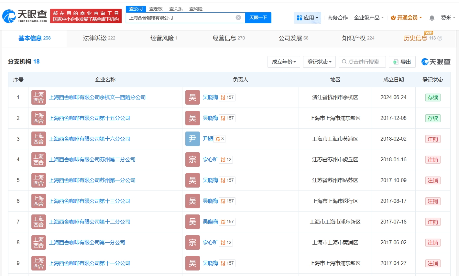Click 上海西舍 logo for 第十一分公司
The height and width of the screenshot is (276, 459).
click(x=38, y=263)
